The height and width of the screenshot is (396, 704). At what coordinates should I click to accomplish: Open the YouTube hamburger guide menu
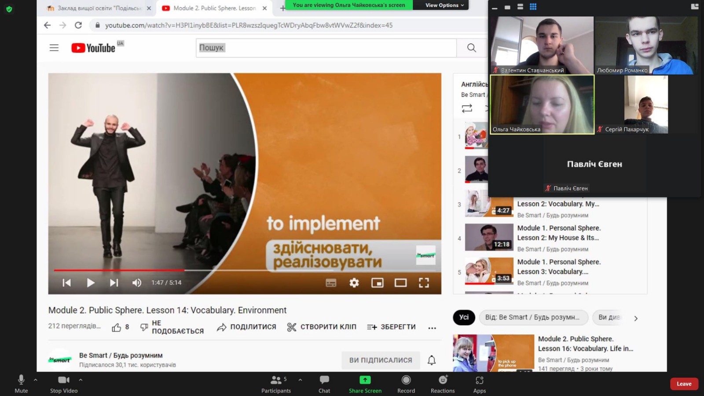54,48
